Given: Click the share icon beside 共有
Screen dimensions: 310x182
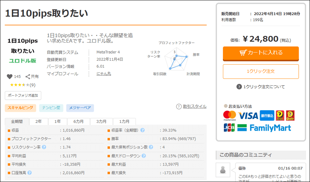Looking at the screenshot, I should (x=28, y=77).
